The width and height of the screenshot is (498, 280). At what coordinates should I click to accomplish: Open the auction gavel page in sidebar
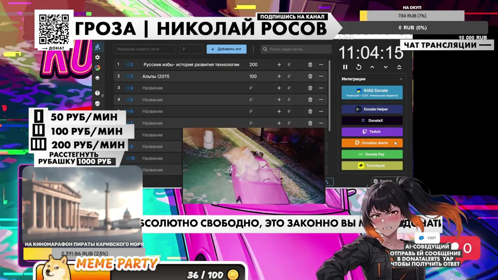[97, 47]
